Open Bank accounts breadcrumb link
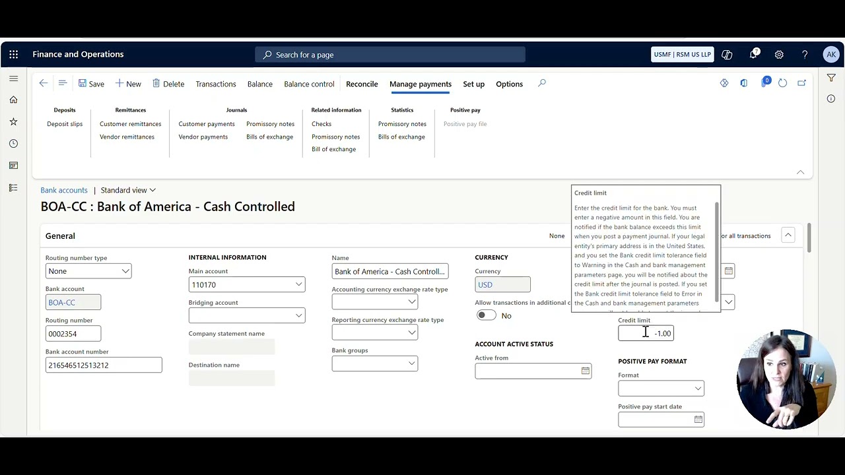 tap(64, 190)
